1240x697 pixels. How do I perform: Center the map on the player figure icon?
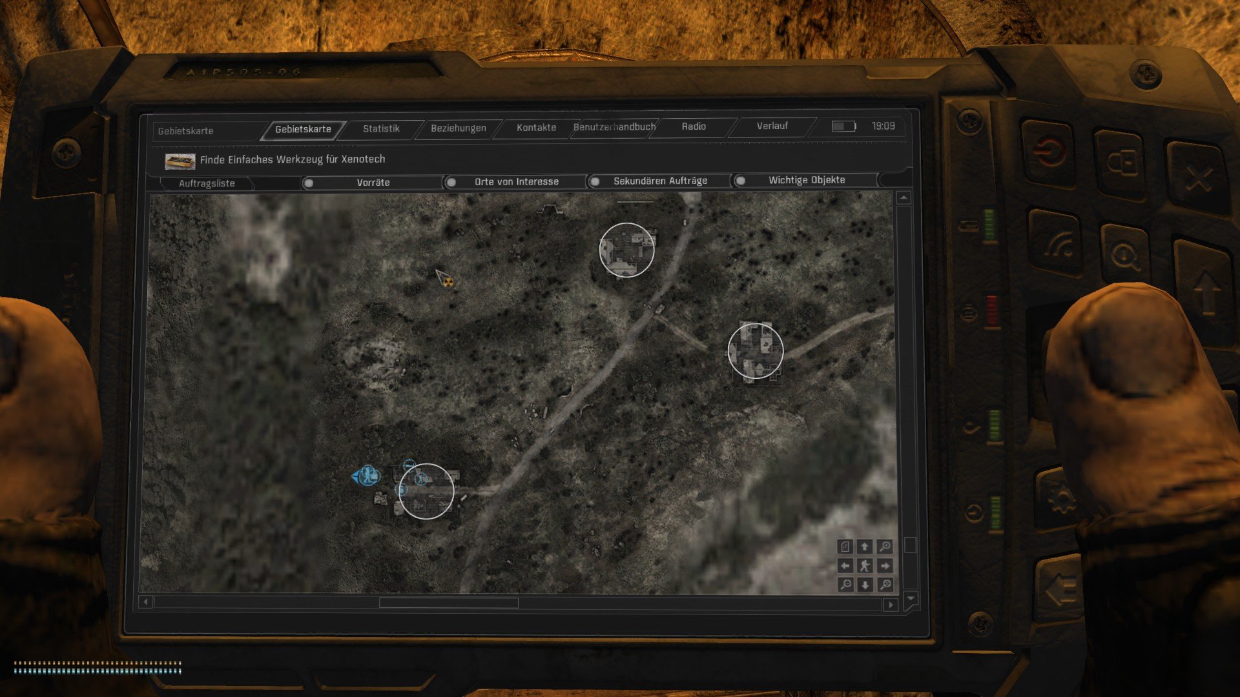click(x=865, y=566)
